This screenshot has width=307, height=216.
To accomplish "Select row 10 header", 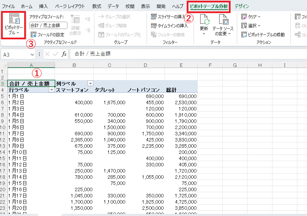I will click(4, 127).
